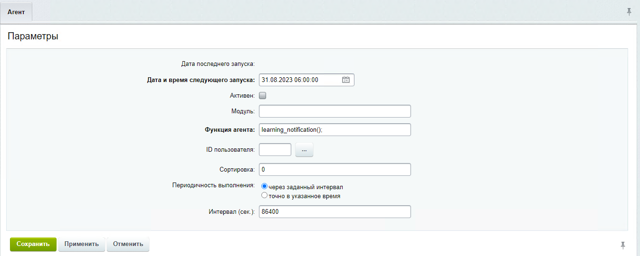Open user lookup with the "..." button
The width and height of the screenshot is (640, 256).
305,150
